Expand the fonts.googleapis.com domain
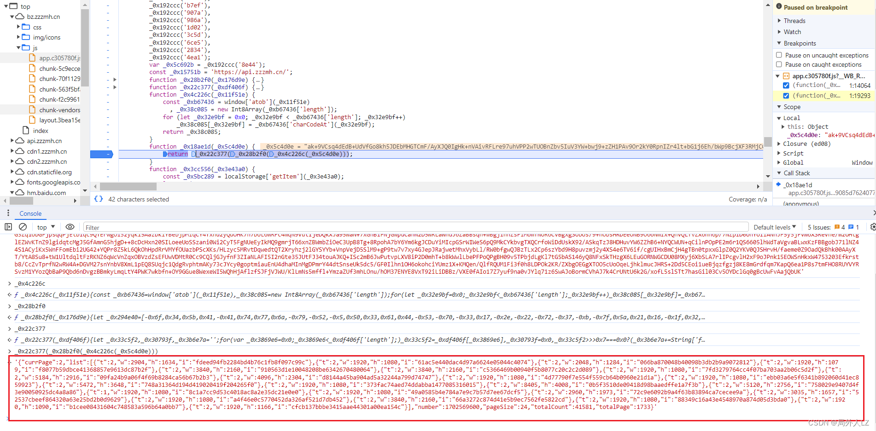This screenshot has height=431, width=876. click(12, 182)
